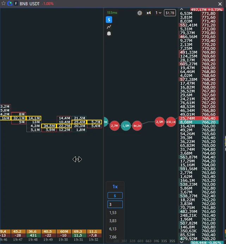The height and width of the screenshot is (244, 226).
Task: Click the F futures badge icon
Action: [x=16, y=4]
